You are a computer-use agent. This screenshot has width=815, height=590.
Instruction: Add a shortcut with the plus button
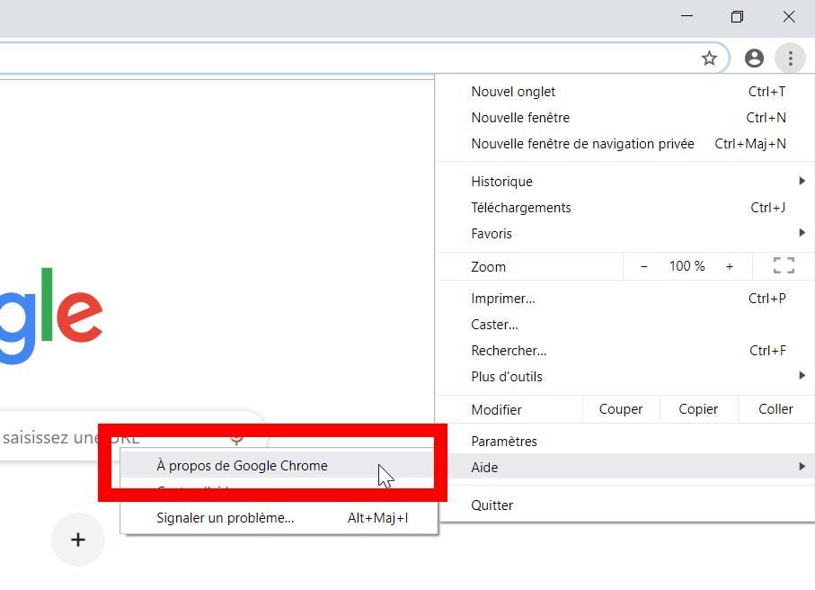point(78,540)
